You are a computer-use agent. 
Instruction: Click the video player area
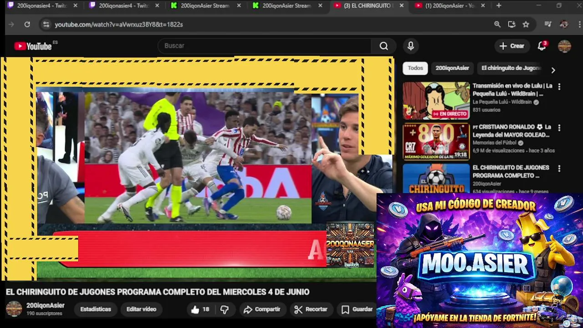click(197, 169)
